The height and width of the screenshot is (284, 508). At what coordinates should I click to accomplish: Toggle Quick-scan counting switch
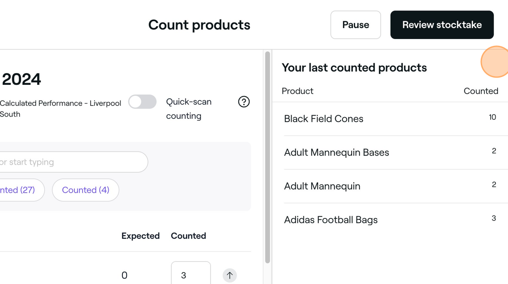(x=142, y=102)
